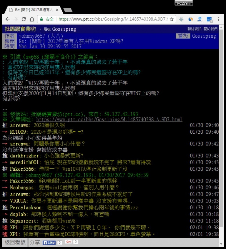Click the comment by arrenwu saying 2020還很久呢
Viewport: 226px width, 249px height.
tap(111, 125)
